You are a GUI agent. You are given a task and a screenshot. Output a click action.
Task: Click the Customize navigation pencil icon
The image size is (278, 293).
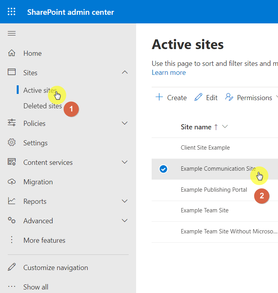[x=12, y=267]
